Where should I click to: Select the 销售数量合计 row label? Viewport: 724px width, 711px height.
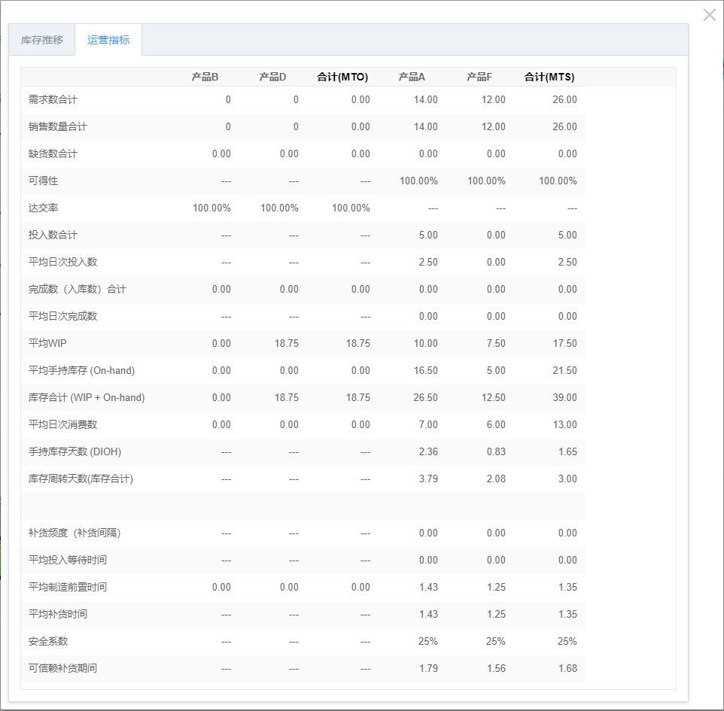(54, 126)
